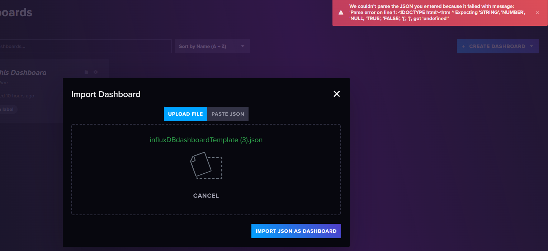Open dashboard card settings gear icon
The height and width of the screenshot is (251, 548).
pyautogui.click(x=95, y=72)
